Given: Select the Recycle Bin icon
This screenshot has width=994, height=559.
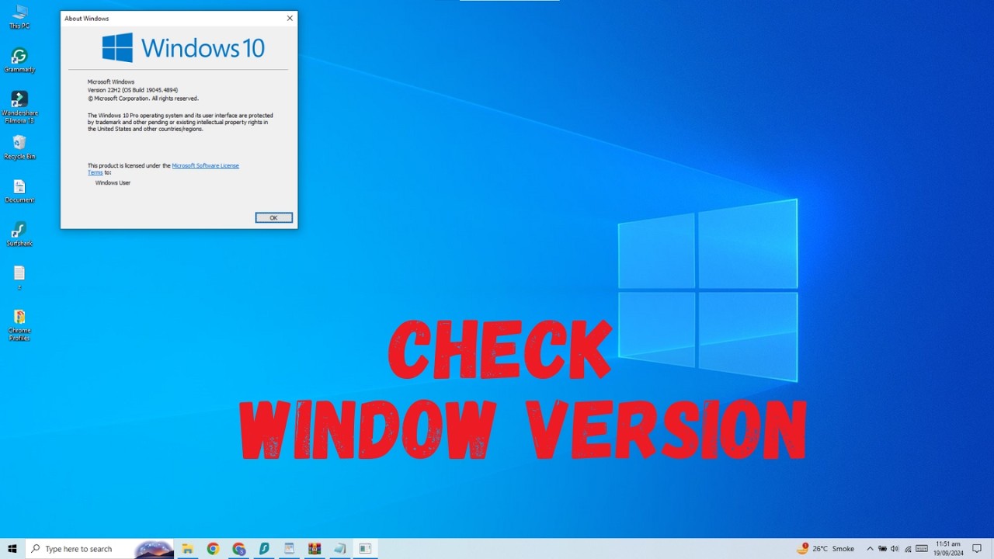Looking at the screenshot, I should 19,148.
